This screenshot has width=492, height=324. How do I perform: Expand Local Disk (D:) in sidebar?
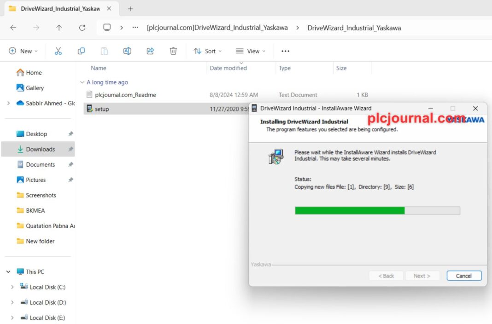click(12, 302)
